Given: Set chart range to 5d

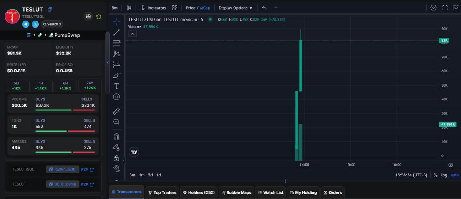Looking at the screenshot, I should [151, 175].
